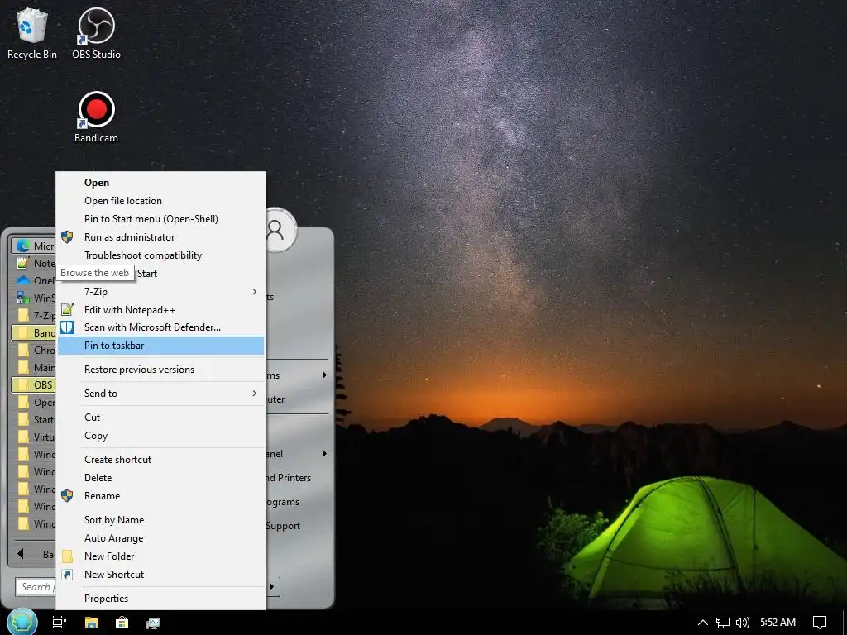Open the Bandicam folder in Start menu
847x635 pixels.
click(x=33, y=332)
